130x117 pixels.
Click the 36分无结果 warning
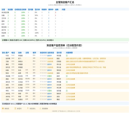[70, 88]
